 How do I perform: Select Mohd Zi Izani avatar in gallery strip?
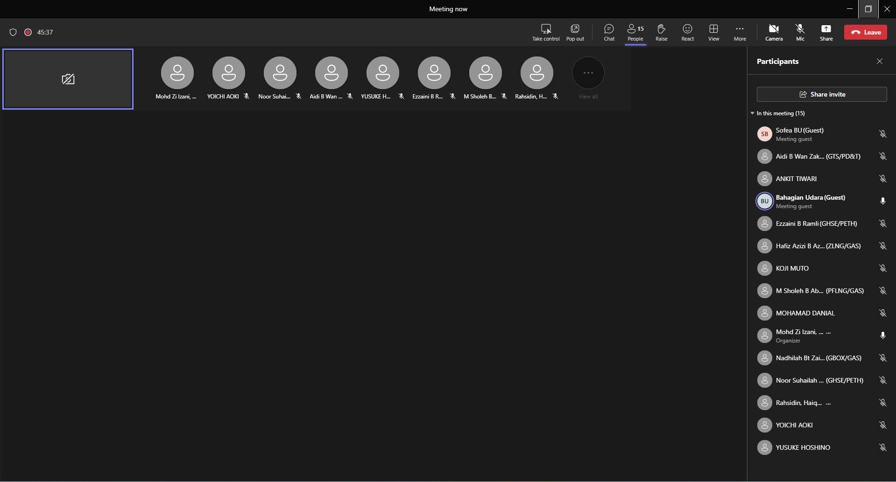[x=177, y=73]
